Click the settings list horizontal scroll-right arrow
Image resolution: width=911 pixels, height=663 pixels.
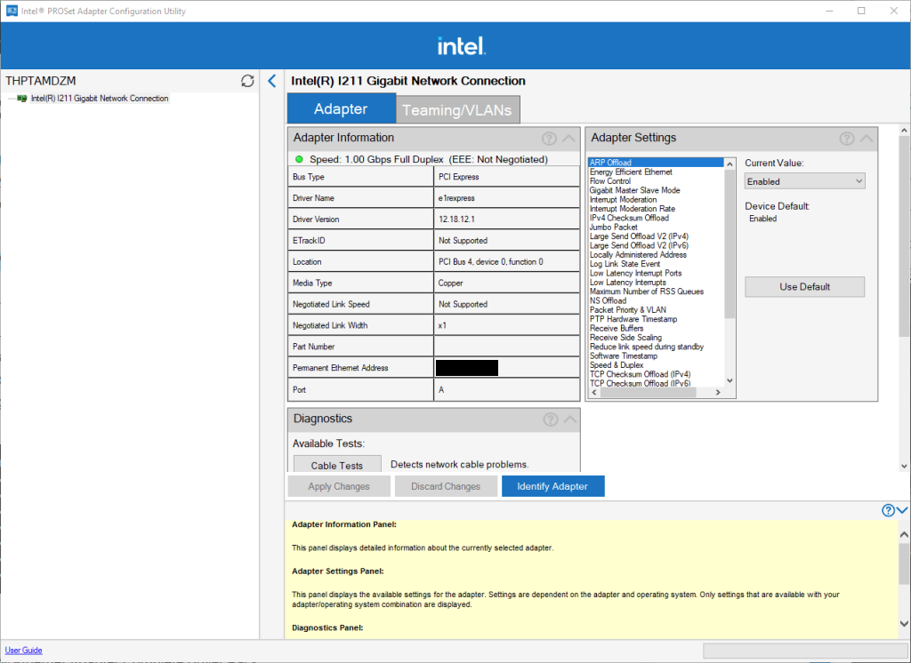pyautogui.click(x=718, y=393)
